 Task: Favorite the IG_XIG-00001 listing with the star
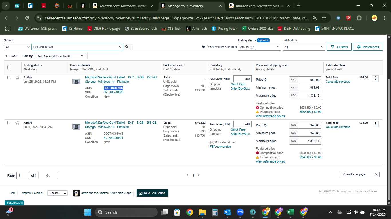17,123
